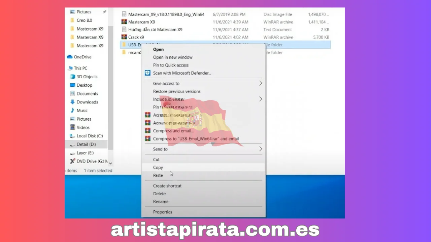This screenshot has width=431, height=242.
Task: Click the 2 KB size cell
Action: [325, 30]
